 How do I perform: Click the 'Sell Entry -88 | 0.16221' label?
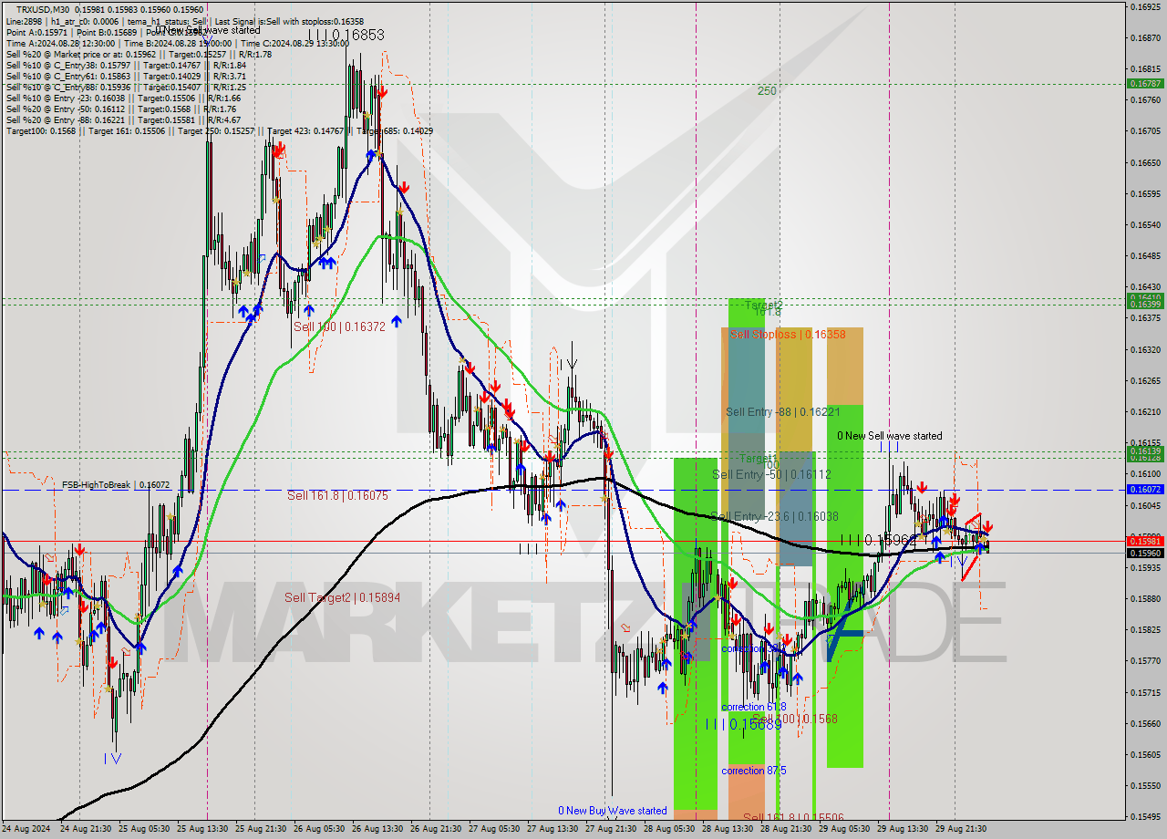(782, 412)
